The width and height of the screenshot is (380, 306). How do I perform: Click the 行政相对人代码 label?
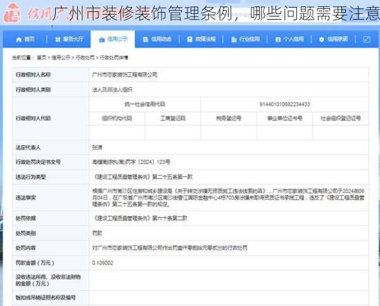[x=33, y=118]
